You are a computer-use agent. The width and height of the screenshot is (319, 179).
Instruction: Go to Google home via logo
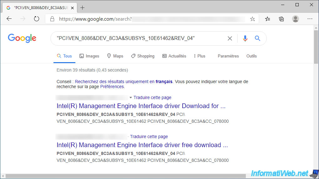(x=22, y=38)
